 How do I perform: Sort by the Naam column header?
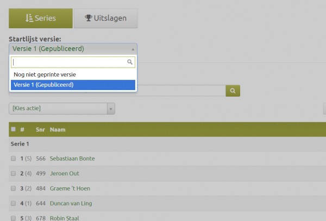pos(57,130)
